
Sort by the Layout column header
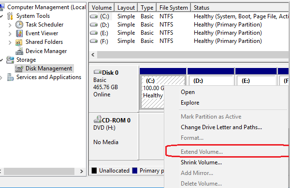[x=126, y=8]
